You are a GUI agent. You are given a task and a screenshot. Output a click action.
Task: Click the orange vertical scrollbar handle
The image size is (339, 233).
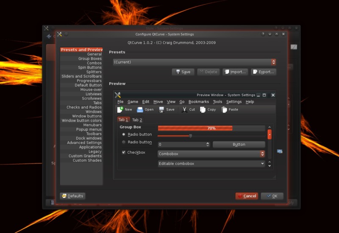pos(270,134)
